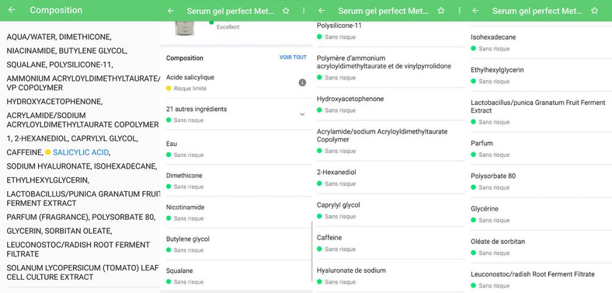
Task: Open info icon for Acide salicylique
Action: [x=302, y=82]
